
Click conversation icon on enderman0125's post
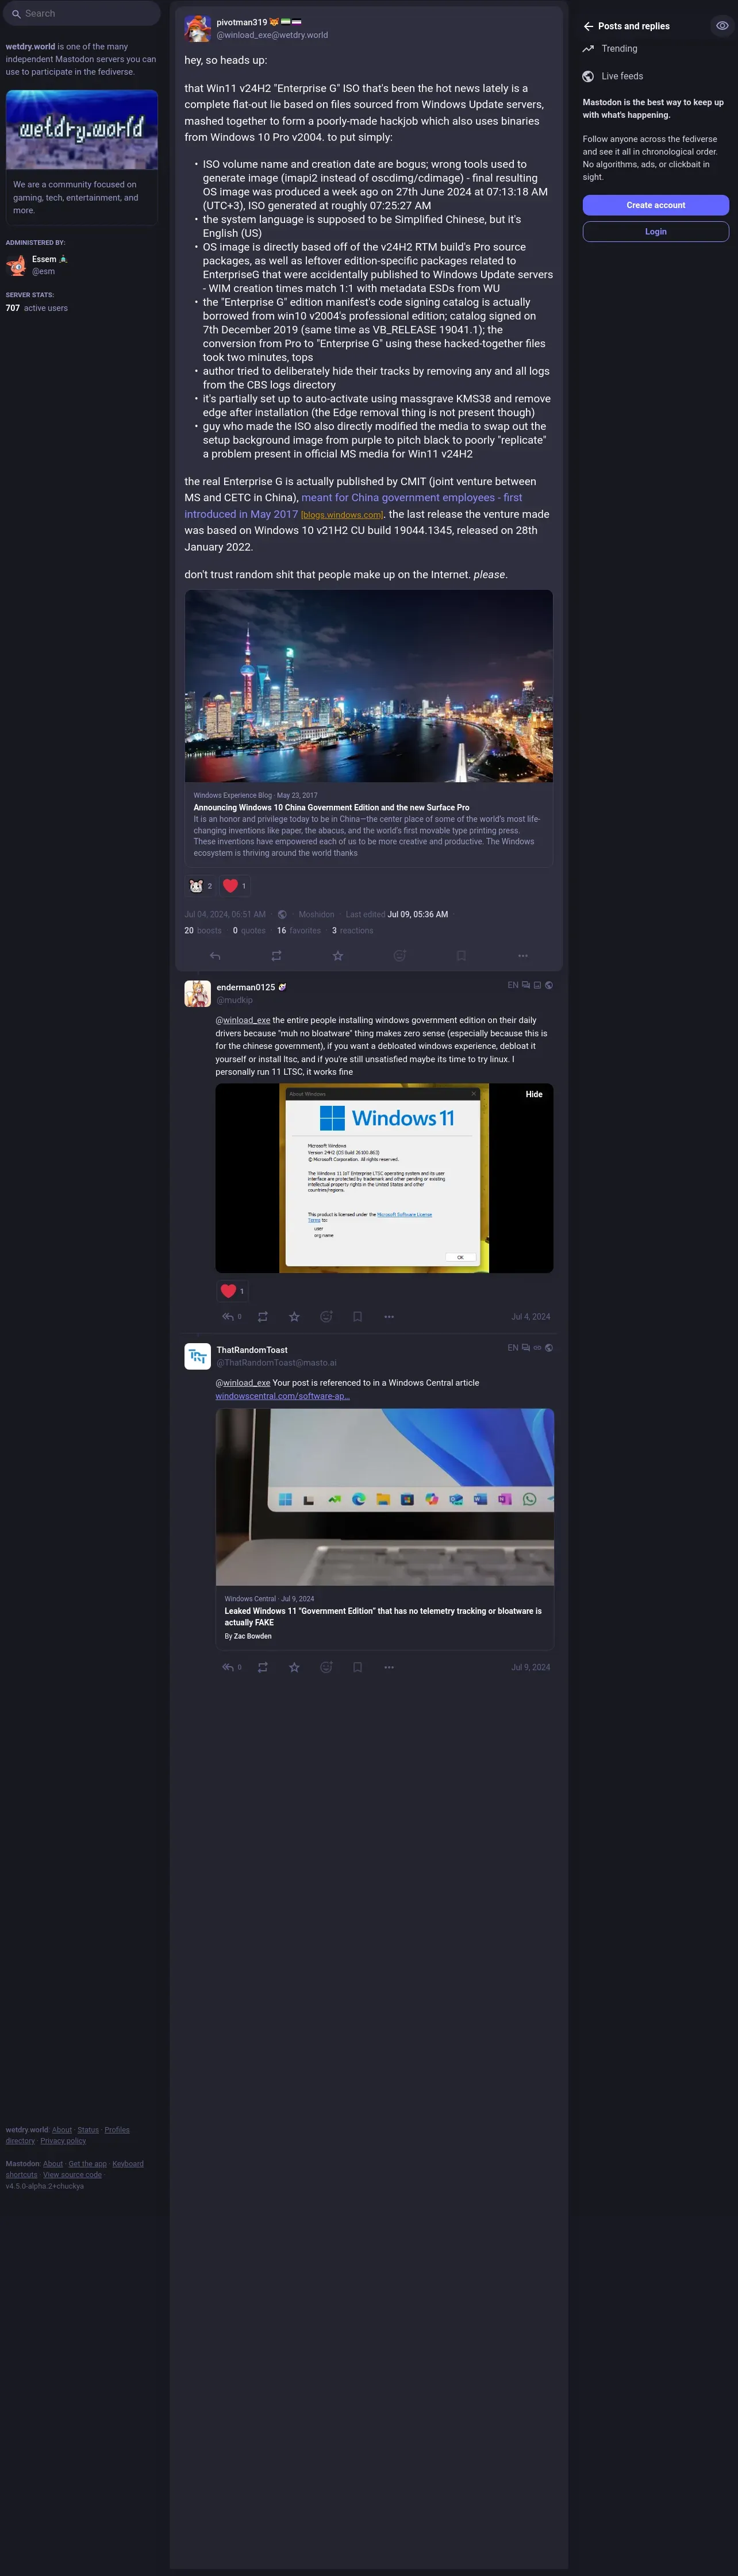point(526,985)
